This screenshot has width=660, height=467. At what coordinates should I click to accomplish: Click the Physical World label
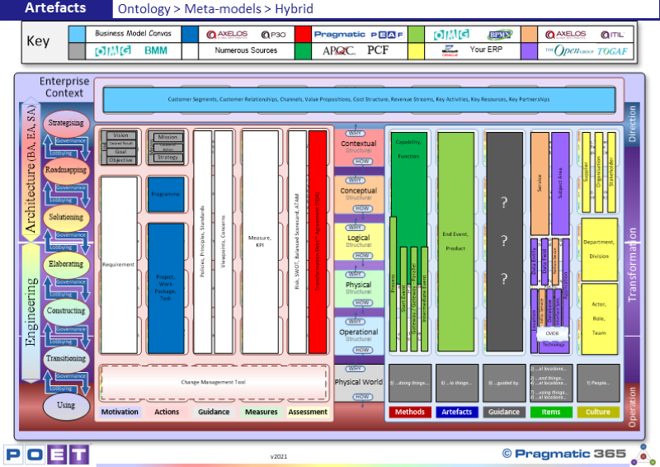click(x=359, y=382)
